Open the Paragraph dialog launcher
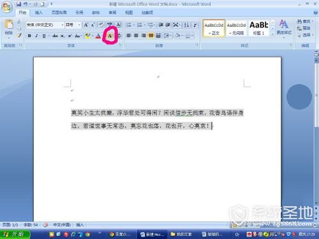This screenshot has width=319, height=239. pos(197,45)
